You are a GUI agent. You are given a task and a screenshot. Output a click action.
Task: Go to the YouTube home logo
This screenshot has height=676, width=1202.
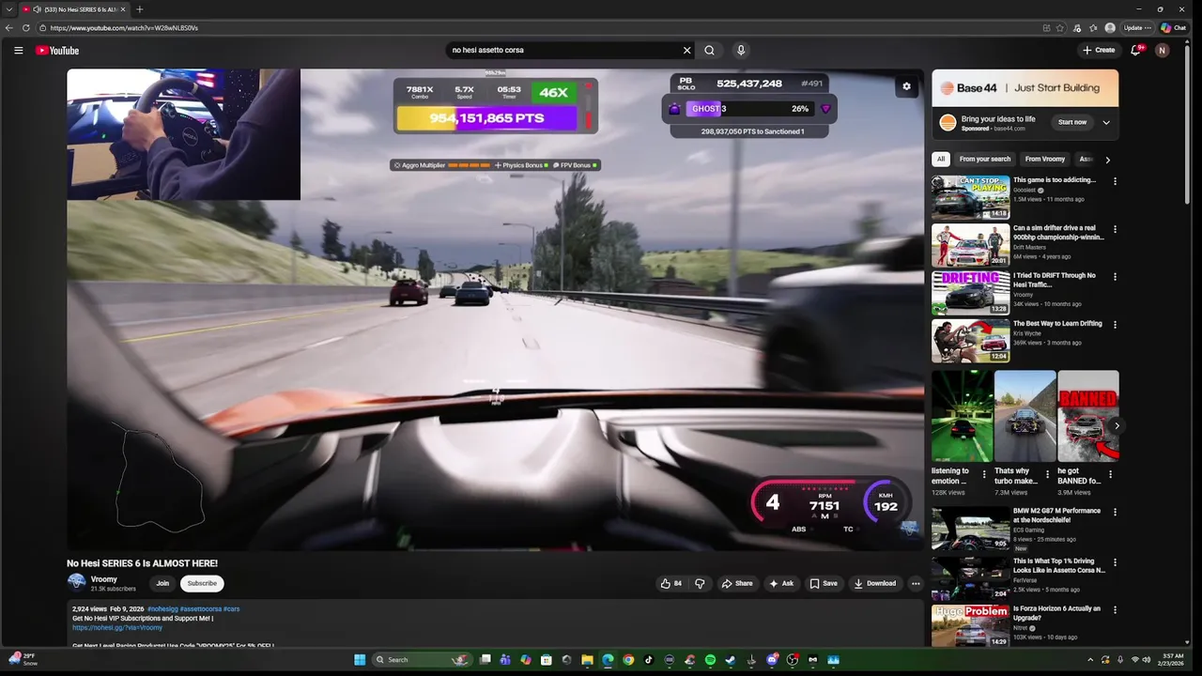57,50
